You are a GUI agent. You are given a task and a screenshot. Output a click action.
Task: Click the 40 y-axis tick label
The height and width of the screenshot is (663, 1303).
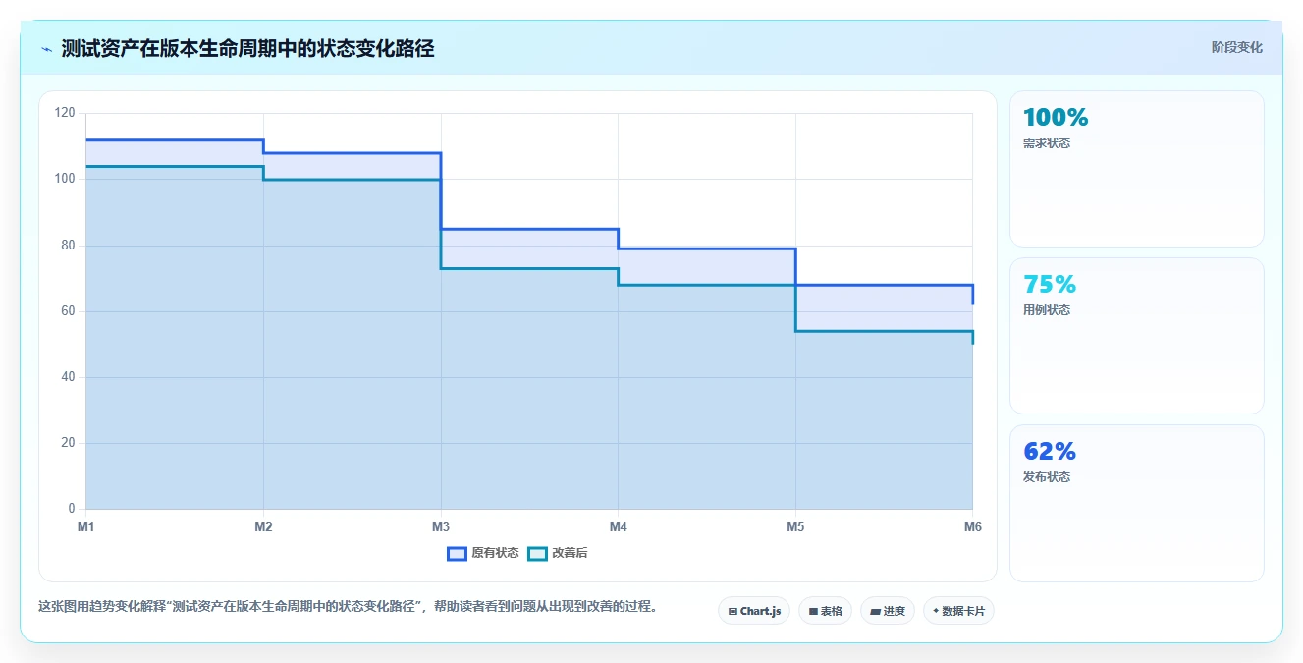pos(68,377)
